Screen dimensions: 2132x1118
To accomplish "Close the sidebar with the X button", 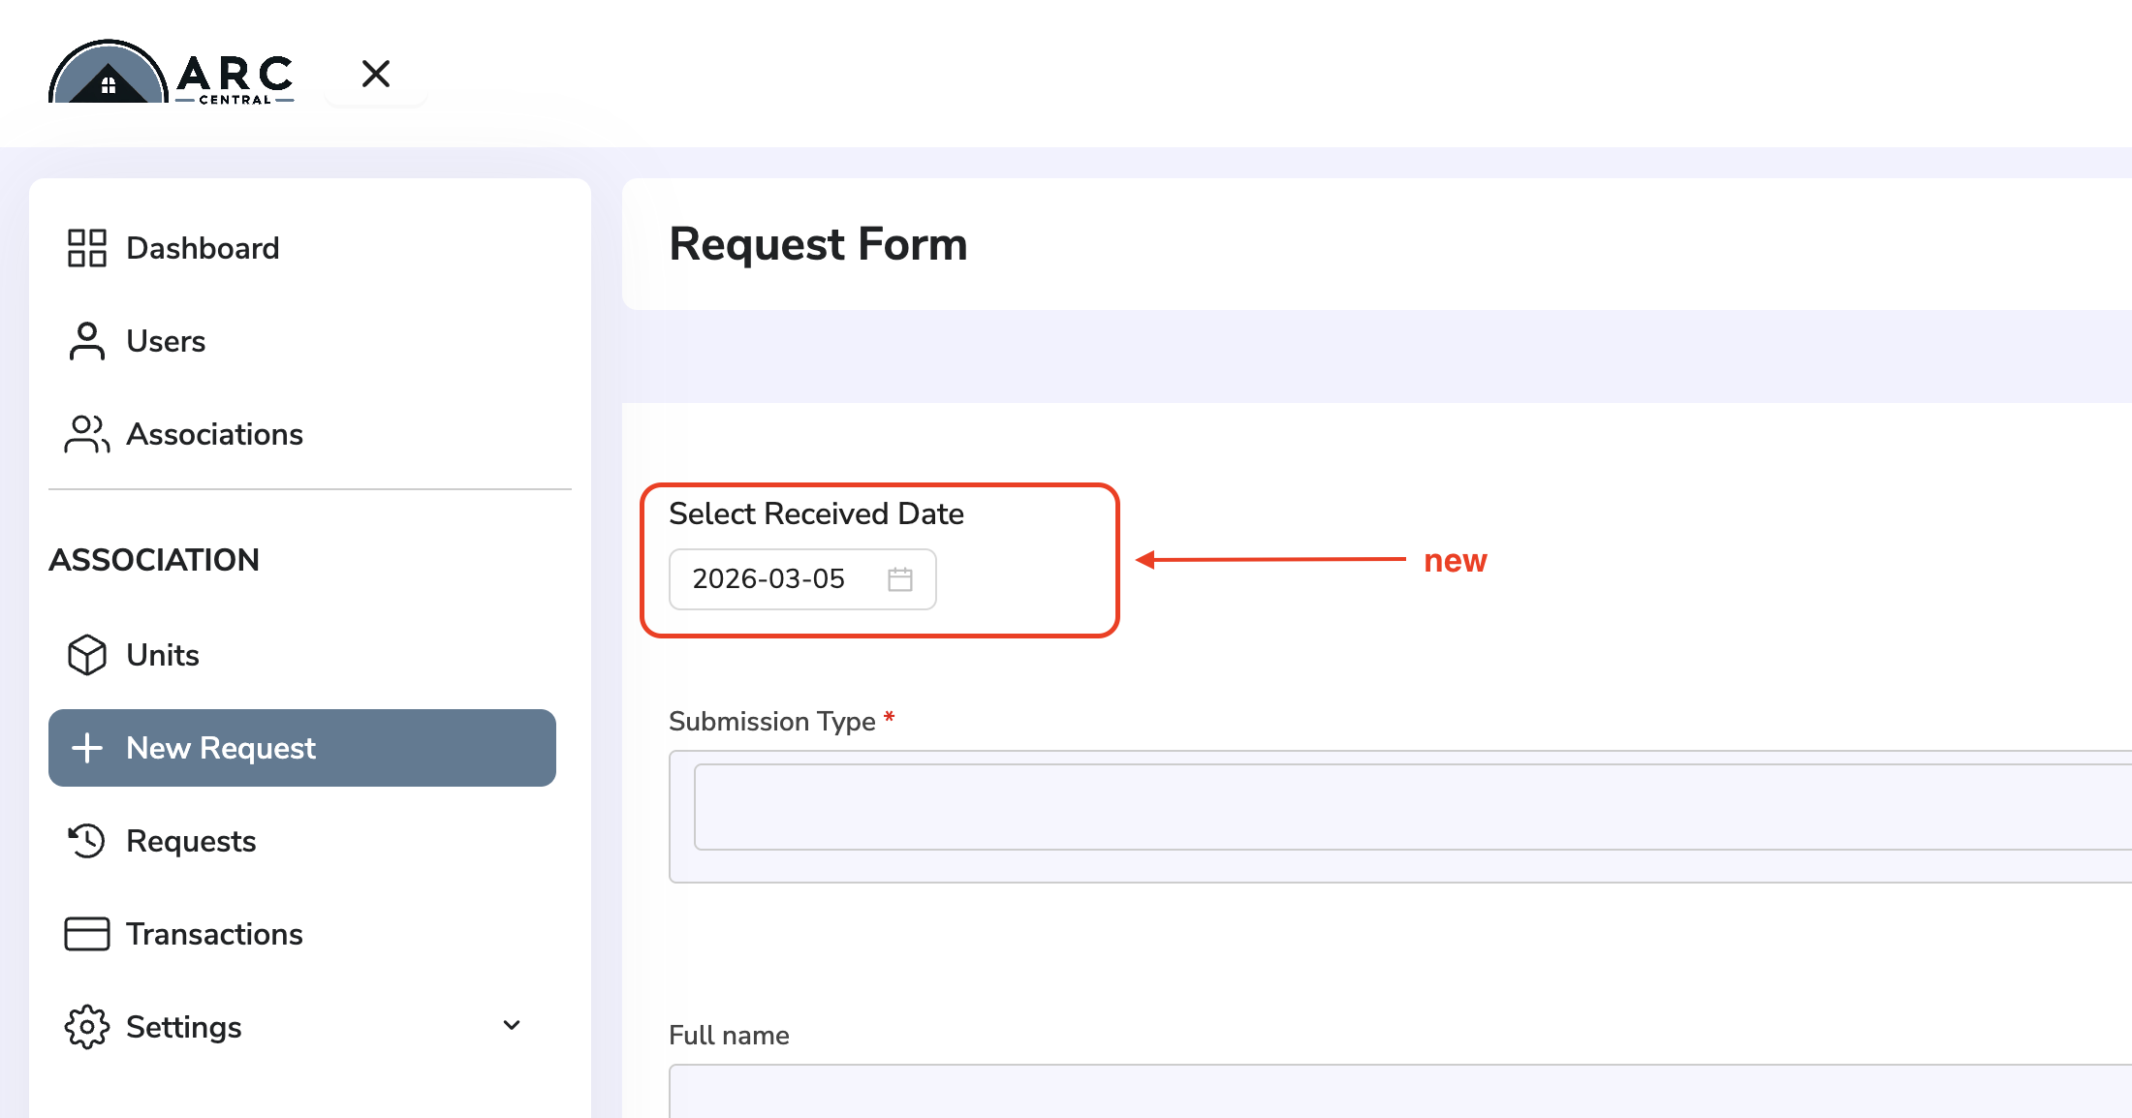I will click(376, 74).
